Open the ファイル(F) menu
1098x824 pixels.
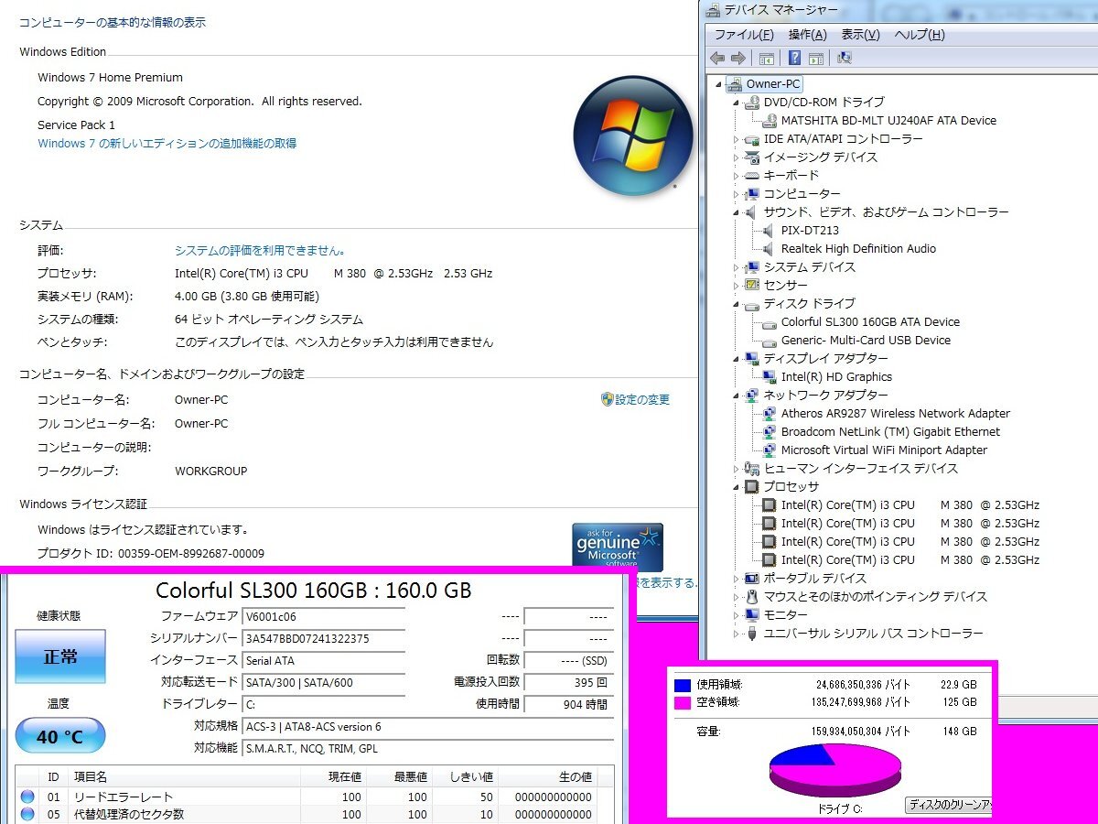pyautogui.click(x=744, y=35)
